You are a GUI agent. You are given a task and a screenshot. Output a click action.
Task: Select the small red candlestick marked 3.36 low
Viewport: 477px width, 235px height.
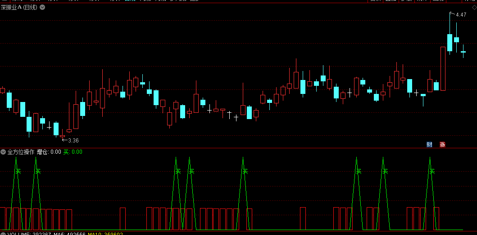(x=62, y=135)
